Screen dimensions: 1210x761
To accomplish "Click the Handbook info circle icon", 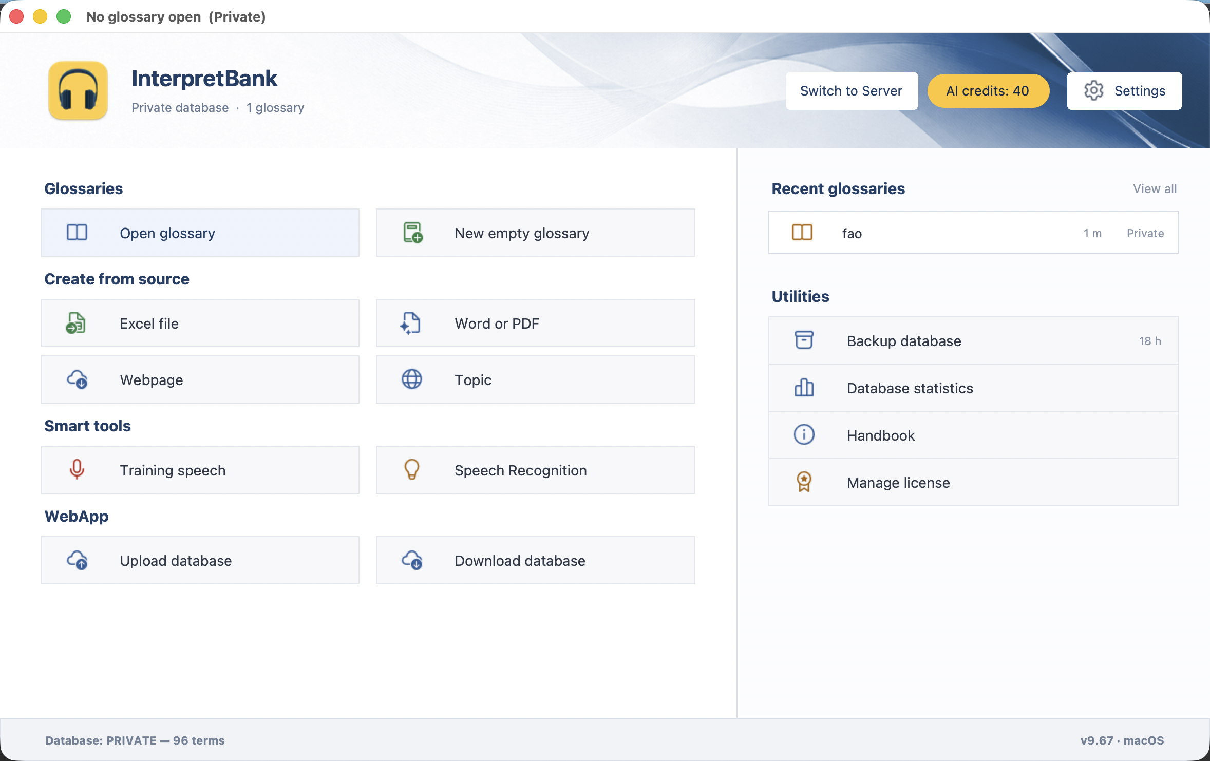I will [804, 434].
